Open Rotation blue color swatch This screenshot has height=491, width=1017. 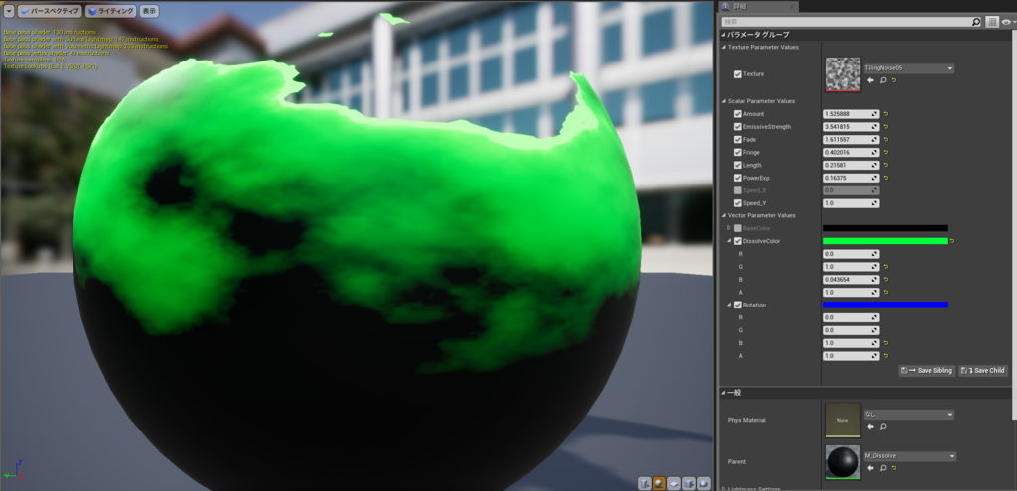point(885,305)
